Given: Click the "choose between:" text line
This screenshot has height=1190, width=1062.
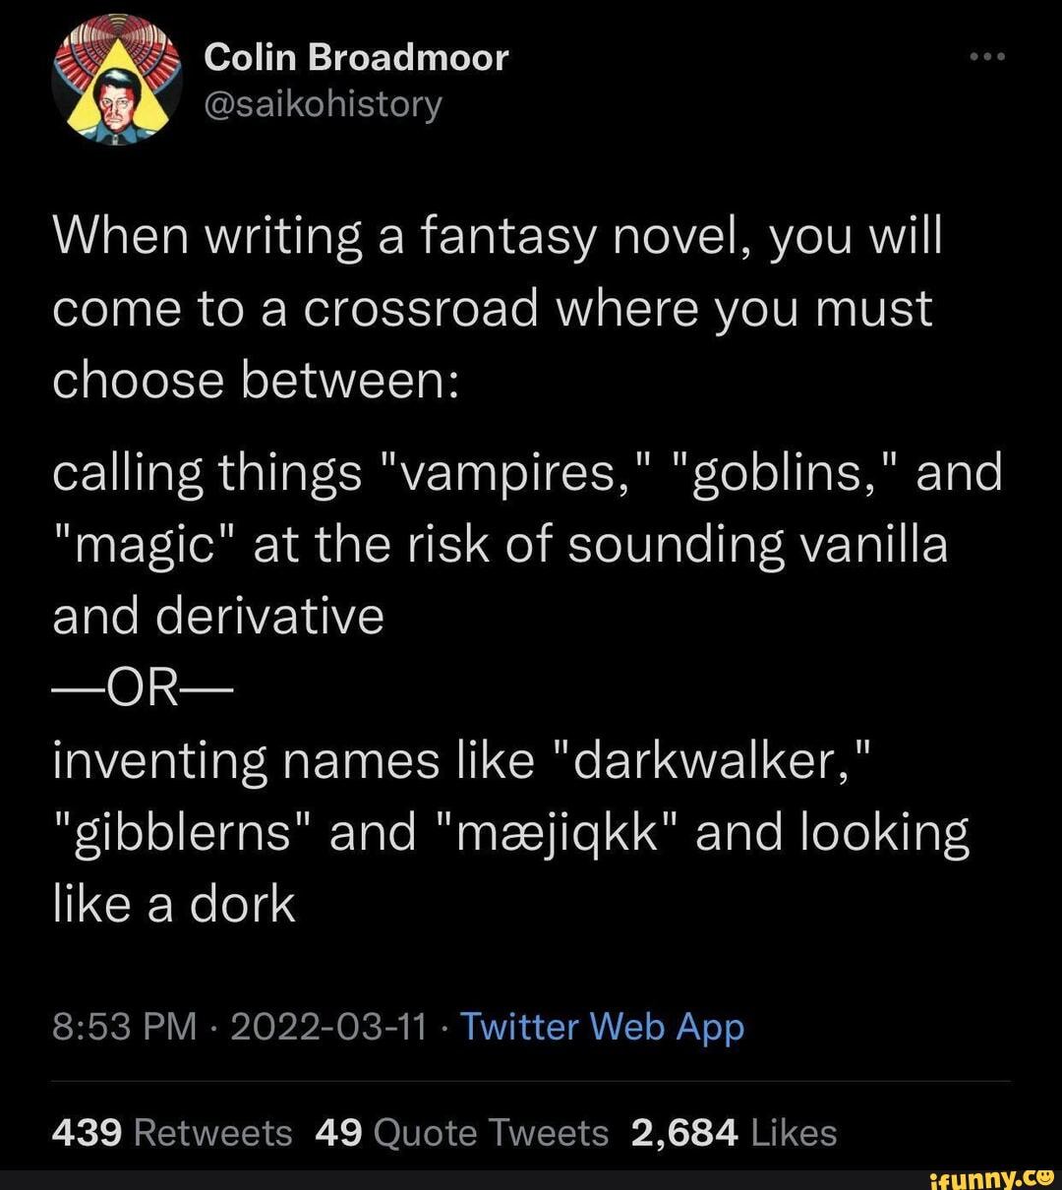Looking at the screenshot, I should tap(254, 381).
